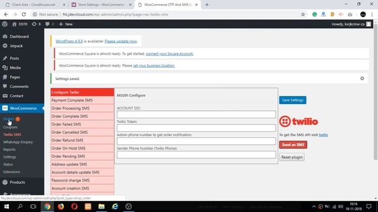Select the Payment Complete SMS tab
Screen dimensions: 378x212
click(82, 100)
